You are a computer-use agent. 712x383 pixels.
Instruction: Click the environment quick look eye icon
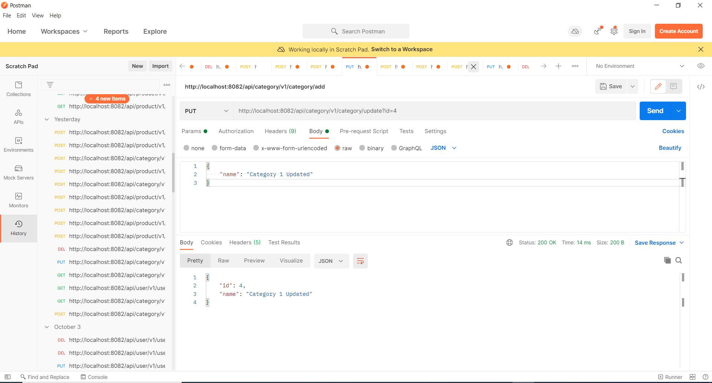[x=701, y=66]
